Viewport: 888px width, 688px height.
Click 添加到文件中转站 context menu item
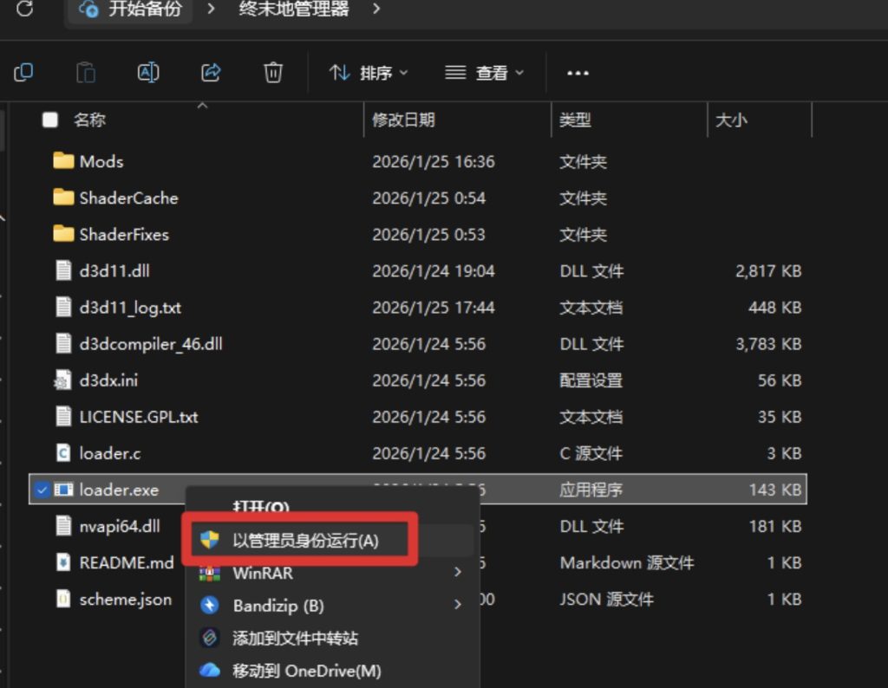pyautogui.click(x=295, y=639)
